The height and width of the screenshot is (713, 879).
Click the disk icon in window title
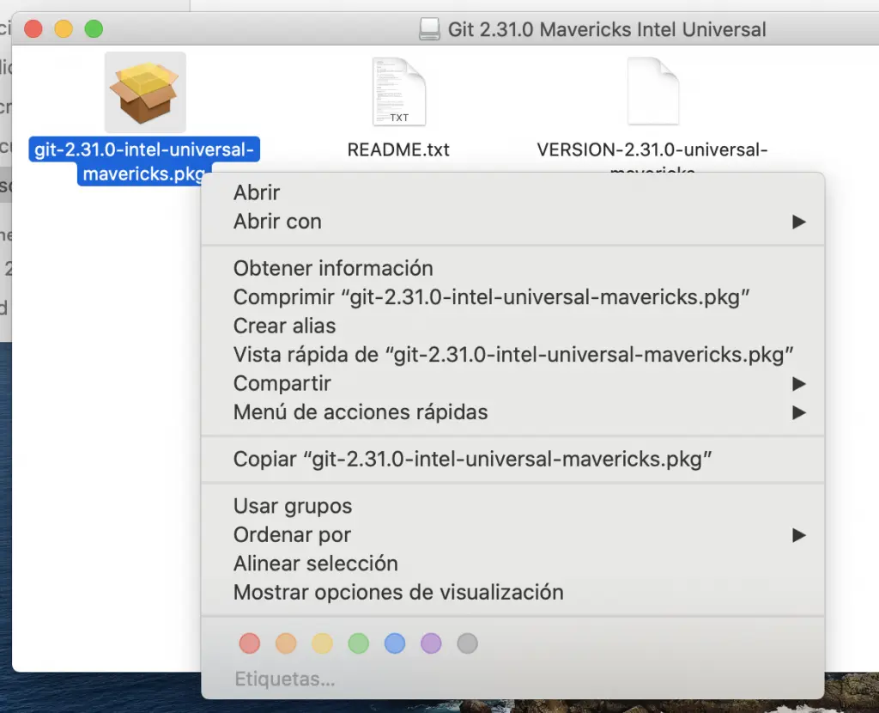pos(429,29)
